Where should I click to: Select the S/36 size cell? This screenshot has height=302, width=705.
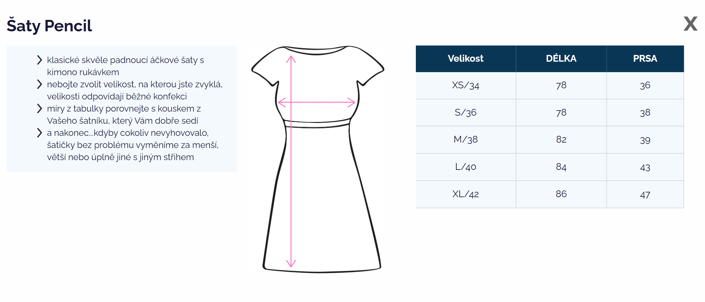(x=465, y=113)
